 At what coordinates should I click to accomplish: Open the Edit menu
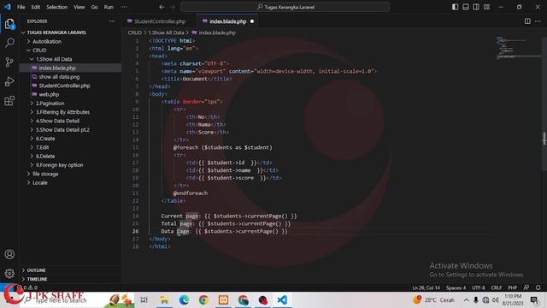(35, 7)
